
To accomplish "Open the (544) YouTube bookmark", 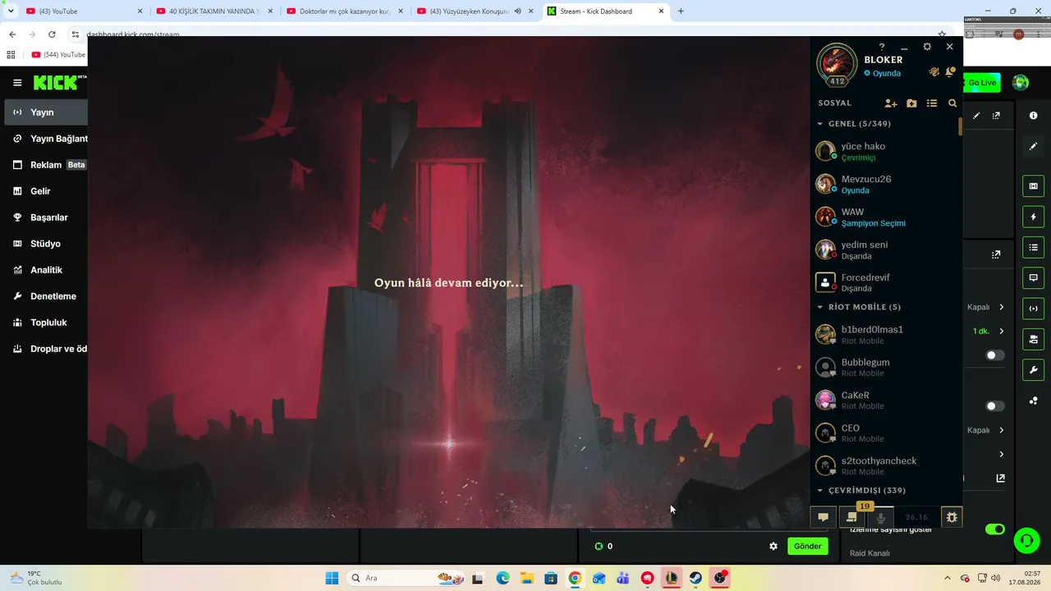I will 58,54.
